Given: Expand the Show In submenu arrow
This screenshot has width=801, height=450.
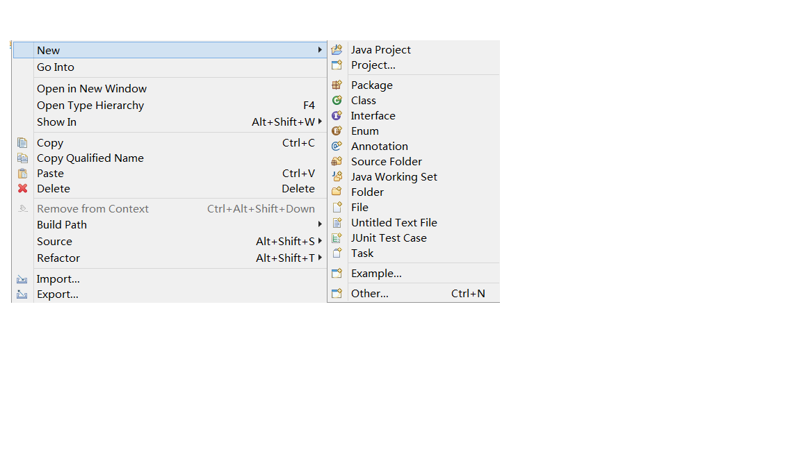Looking at the screenshot, I should pyautogui.click(x=320, y=122).
